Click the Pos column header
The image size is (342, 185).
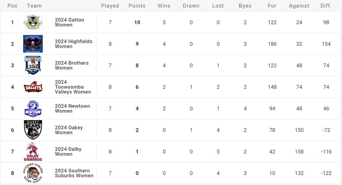[12, 6]
